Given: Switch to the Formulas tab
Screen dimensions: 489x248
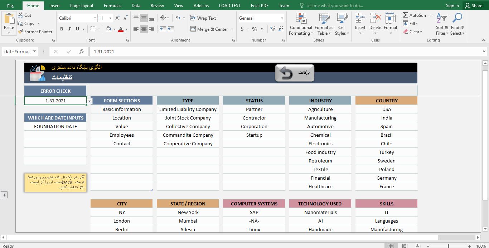Looking at the screenshot, I should point(112,6).
